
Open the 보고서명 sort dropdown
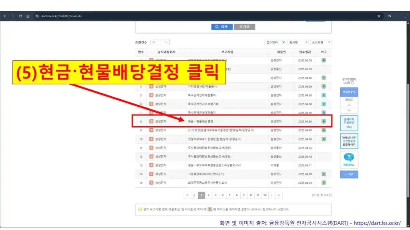[x=321, y=42]
